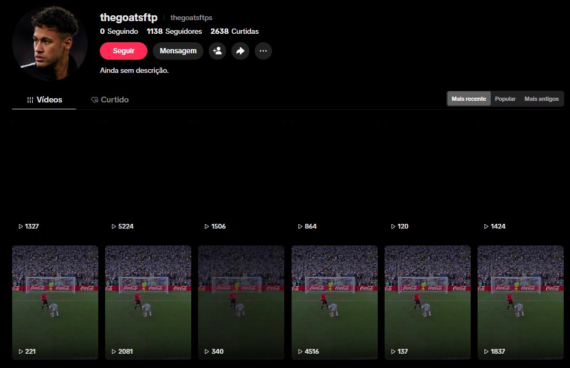Sort videos by Mais antigos

coord(541,99)
